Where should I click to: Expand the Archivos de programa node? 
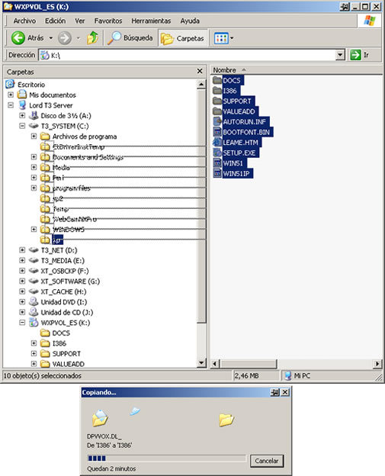click(34, 136)
